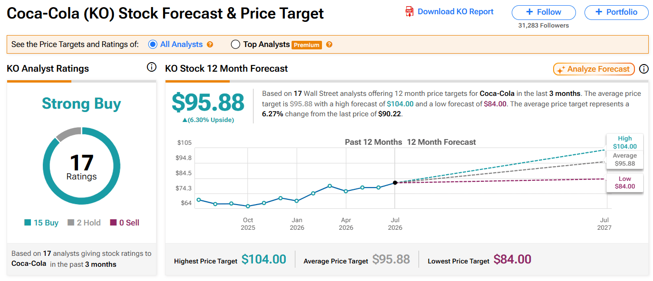This screenshot has width=653, height=281.
Task: Select the All Analysts radio option
Action: coord(153,44)
